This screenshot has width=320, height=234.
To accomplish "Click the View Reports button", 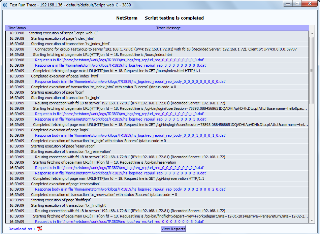I will (x=173, y=229).
